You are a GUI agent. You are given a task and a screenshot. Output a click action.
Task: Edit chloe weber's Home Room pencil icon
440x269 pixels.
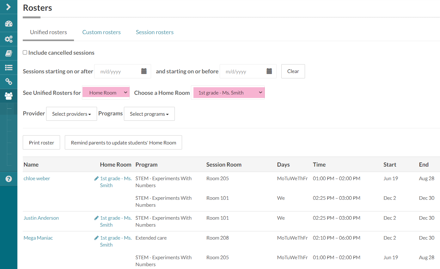point(96,179)
